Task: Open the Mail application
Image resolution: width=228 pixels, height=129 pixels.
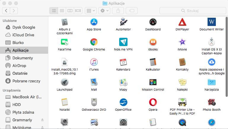Action: pos(94,82)
